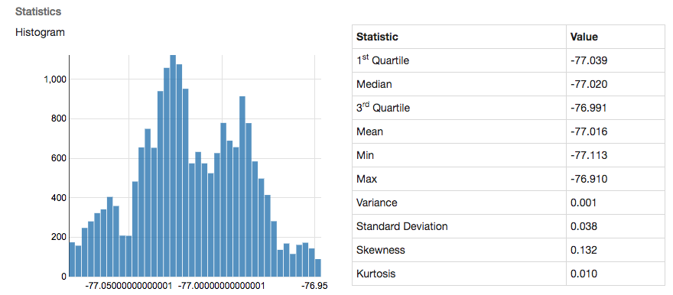Click the value -77.113
Viewport: 673px width, 295px height.
(589, 155)
